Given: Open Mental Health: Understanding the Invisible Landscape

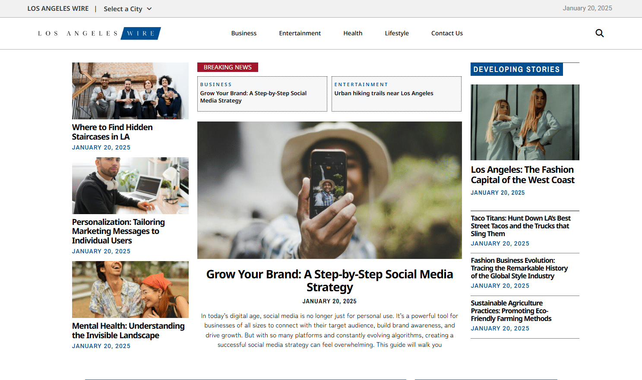Looking at the screenshot, I should tap(128, 330).
